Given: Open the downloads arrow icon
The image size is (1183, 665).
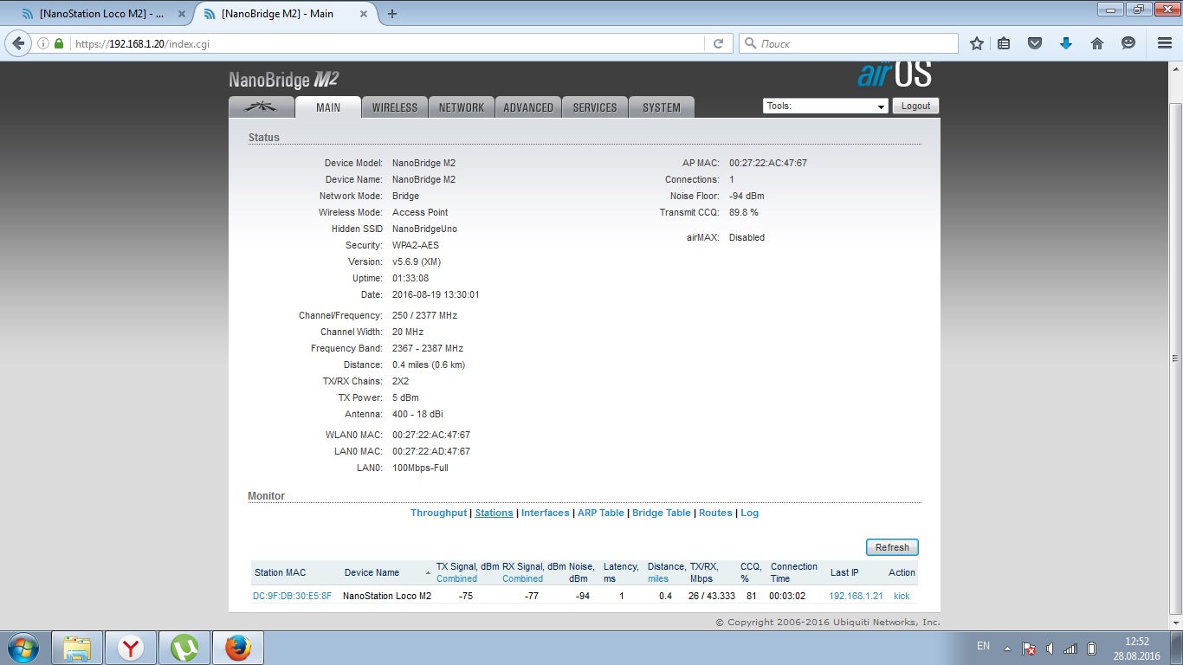Looking at the screenshot, I should pyautogui.click(x=1066, y=43).
